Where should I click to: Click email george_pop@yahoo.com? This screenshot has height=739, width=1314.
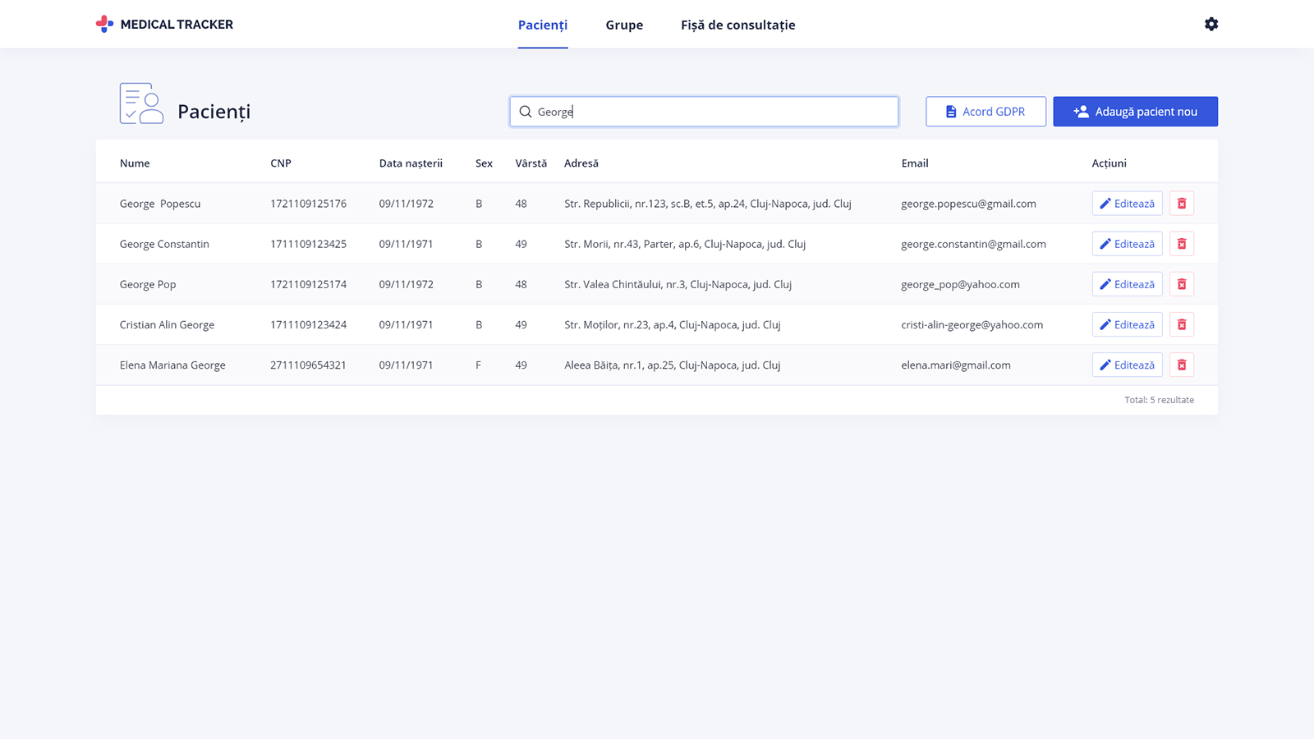pos(960,284)
